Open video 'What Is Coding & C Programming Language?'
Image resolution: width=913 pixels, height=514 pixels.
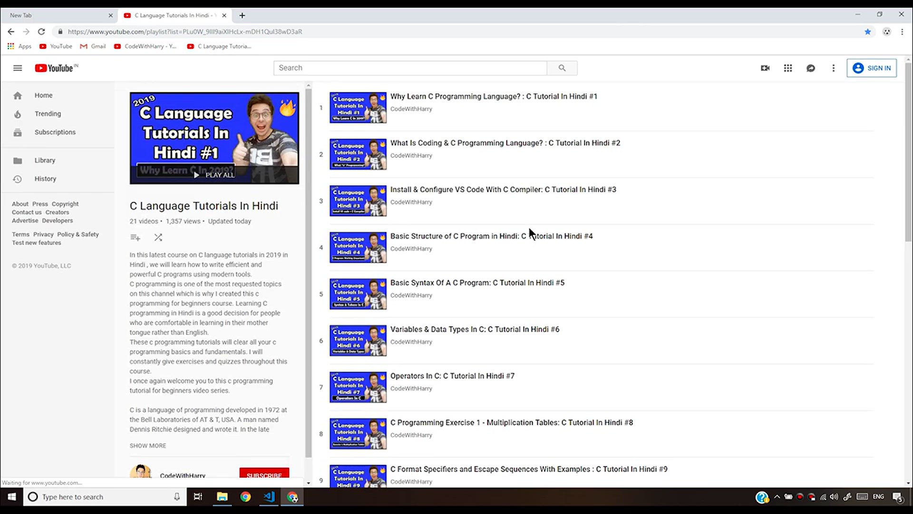[505, 143]
